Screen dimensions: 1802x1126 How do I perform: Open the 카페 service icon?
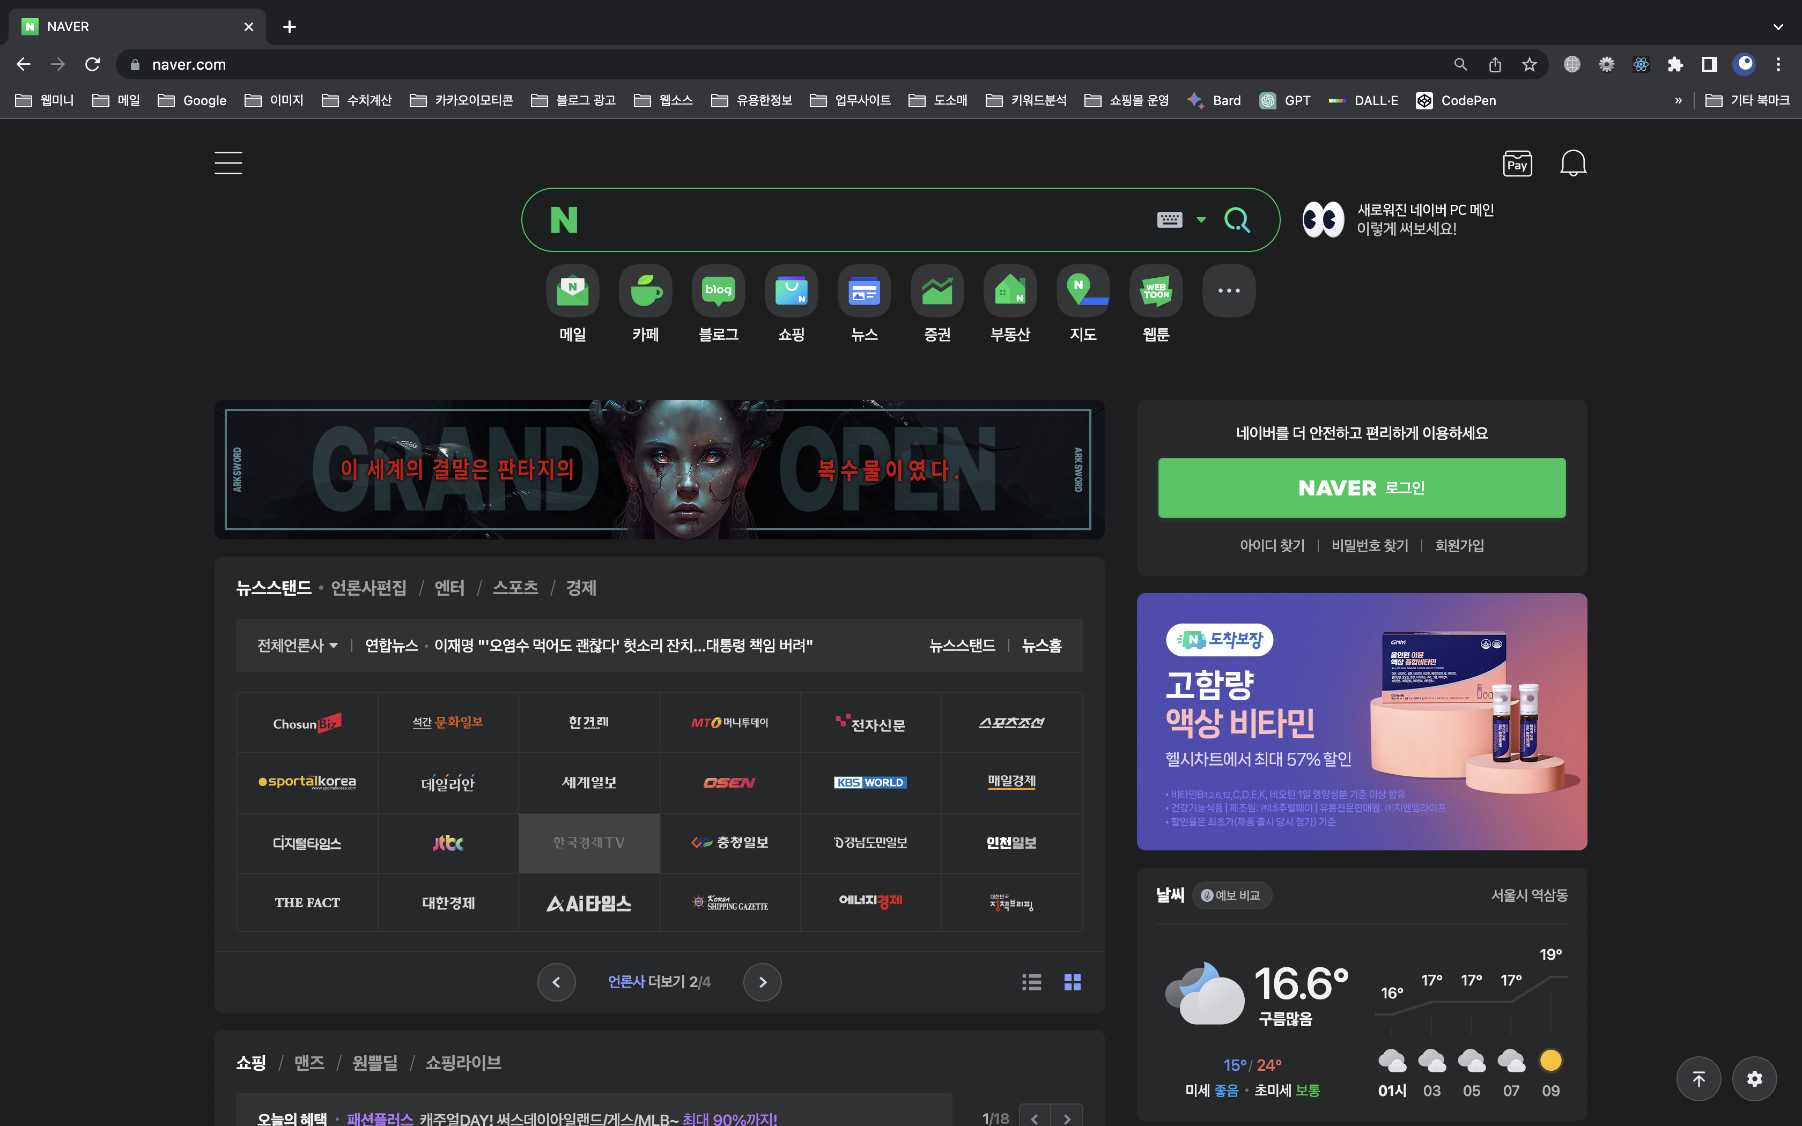point(645,291)
